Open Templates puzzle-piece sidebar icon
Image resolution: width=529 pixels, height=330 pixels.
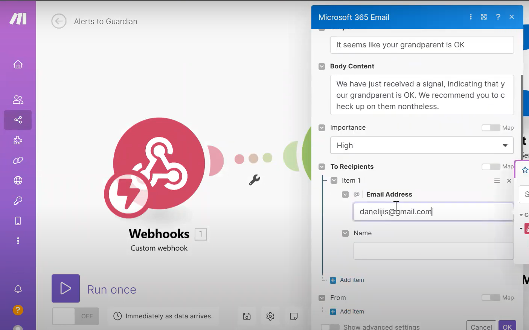pyautogui.click(x=18, y=141)
